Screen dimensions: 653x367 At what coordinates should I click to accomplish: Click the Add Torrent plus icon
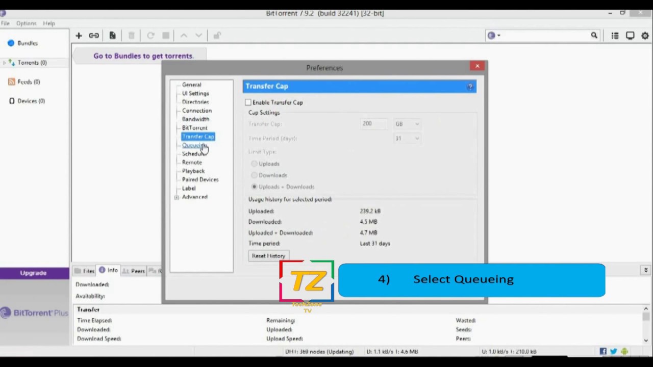[79, 36]
